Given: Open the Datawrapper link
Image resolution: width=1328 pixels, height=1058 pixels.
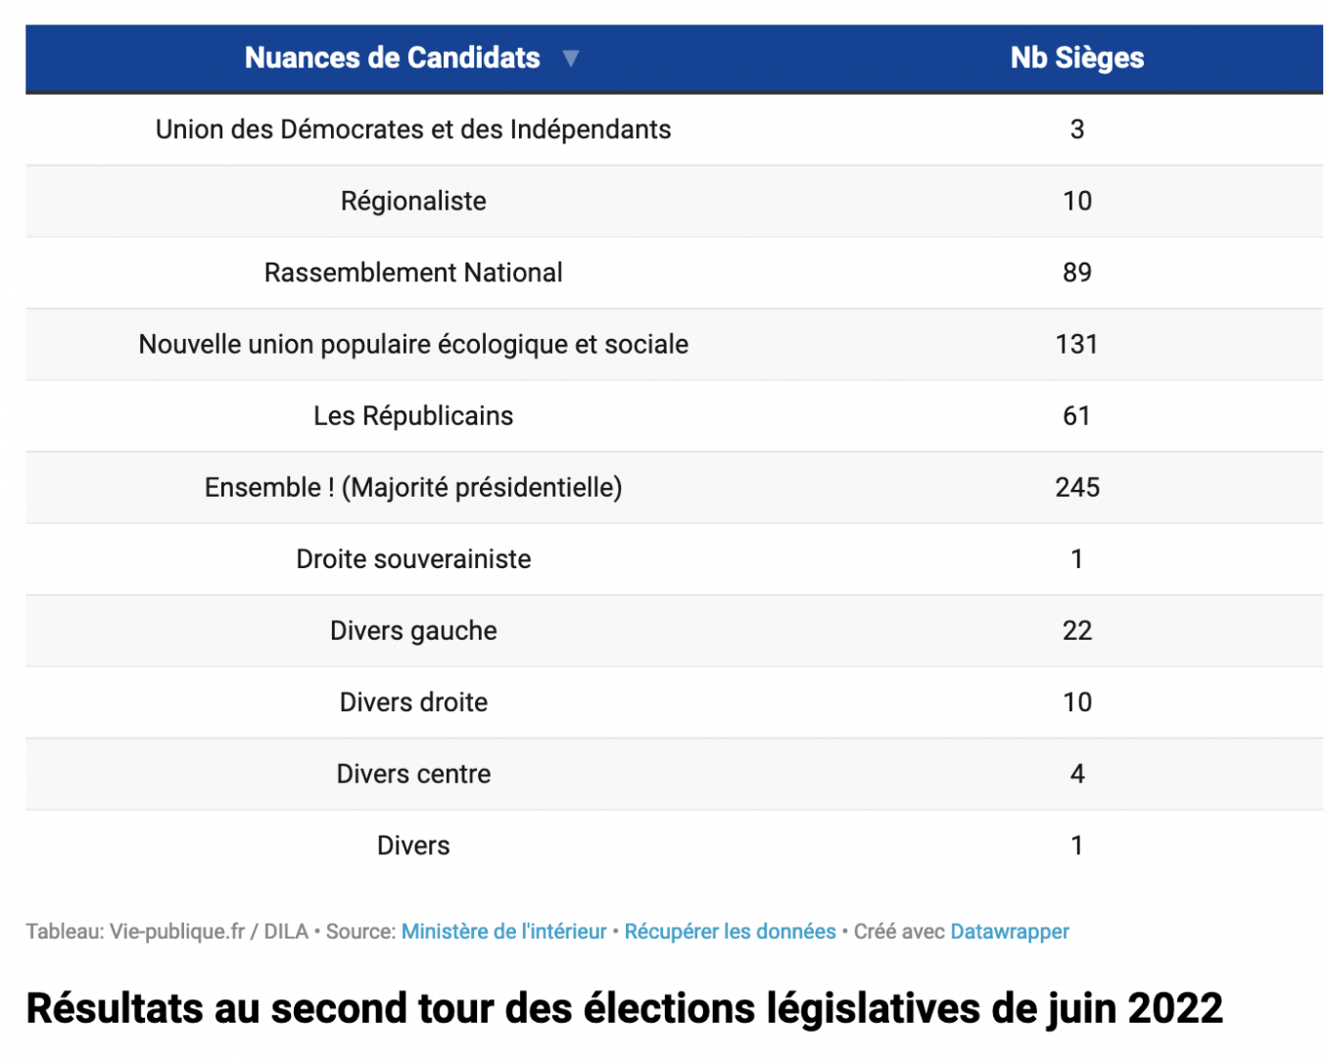Looking at the screenshot, I should pos(1009,932).
